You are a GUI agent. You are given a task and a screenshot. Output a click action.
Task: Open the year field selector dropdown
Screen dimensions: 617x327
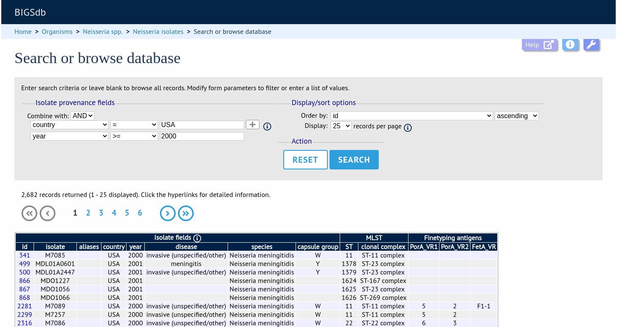point(70,136)
